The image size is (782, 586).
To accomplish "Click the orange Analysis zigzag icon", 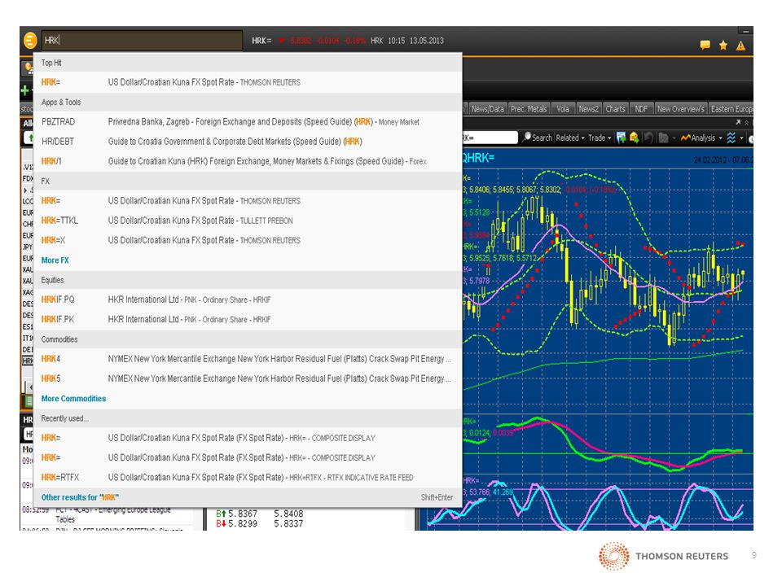I will [x=685, y=138].
